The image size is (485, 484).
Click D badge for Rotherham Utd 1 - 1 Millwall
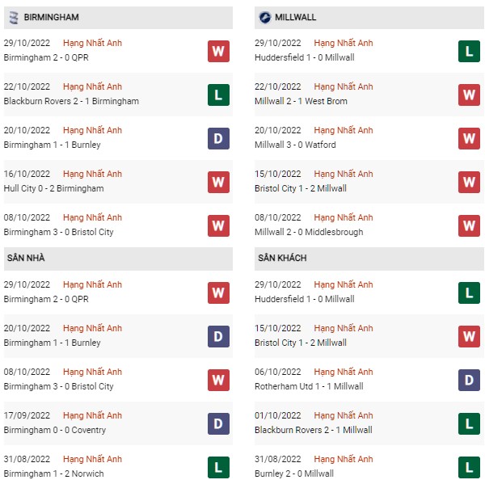point(469,380)
